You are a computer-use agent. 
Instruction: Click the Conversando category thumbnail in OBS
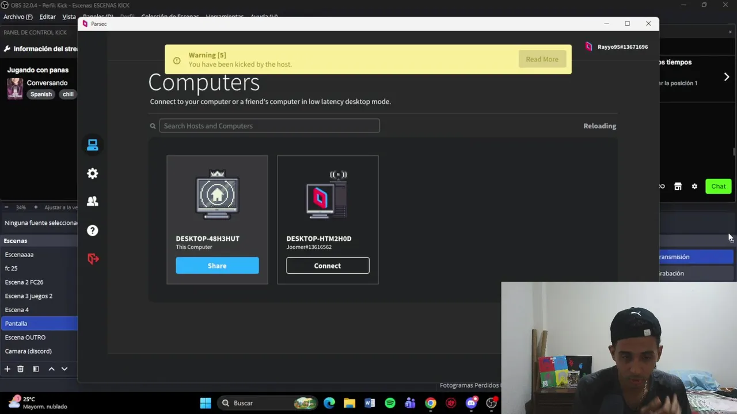click(x=15, y=89)
